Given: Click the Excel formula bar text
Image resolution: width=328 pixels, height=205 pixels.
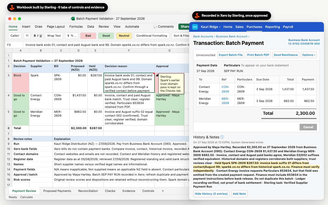Looking at the screenshot, I should (107, 45).
